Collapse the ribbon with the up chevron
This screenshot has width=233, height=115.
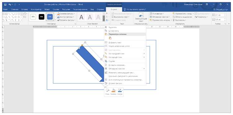tap(229, 24)
